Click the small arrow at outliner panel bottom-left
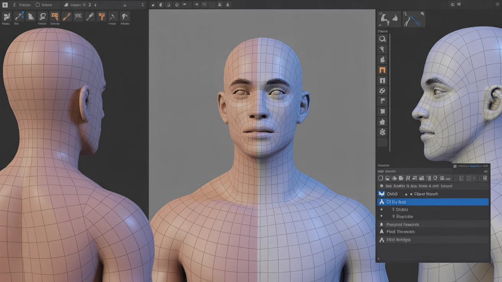The image size is (502, 282). [x=378, y=259]
